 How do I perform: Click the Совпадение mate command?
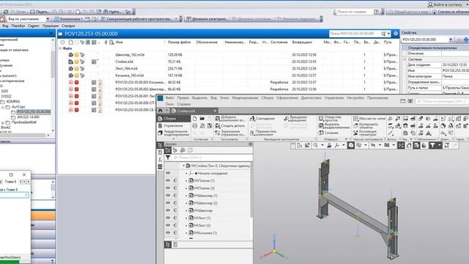click(x=262, y=119)
